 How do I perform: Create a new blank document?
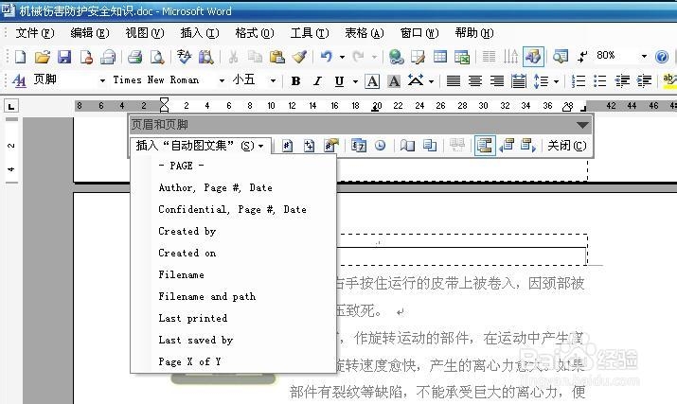point(20,57)
